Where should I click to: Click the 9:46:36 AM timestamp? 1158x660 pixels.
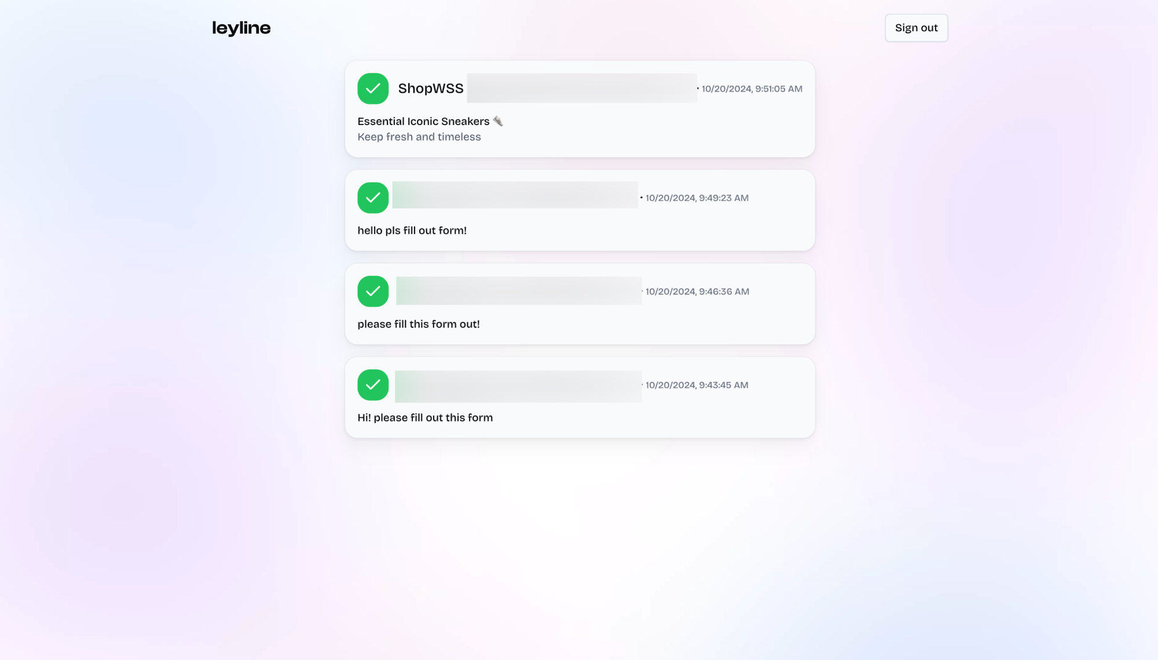[x=697, y=292]
